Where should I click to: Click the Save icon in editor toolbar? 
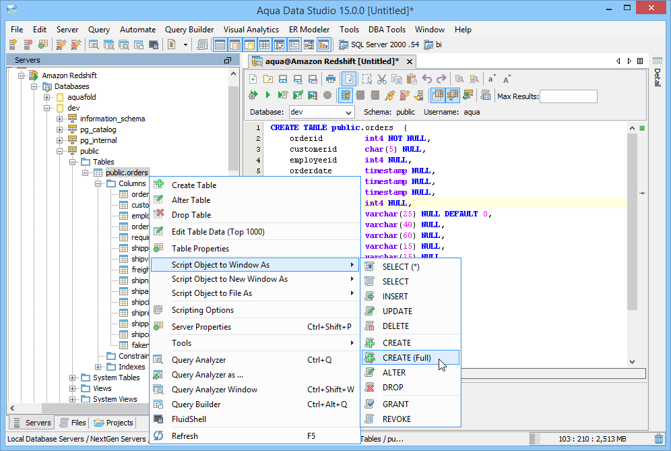(x=283, y=79)
